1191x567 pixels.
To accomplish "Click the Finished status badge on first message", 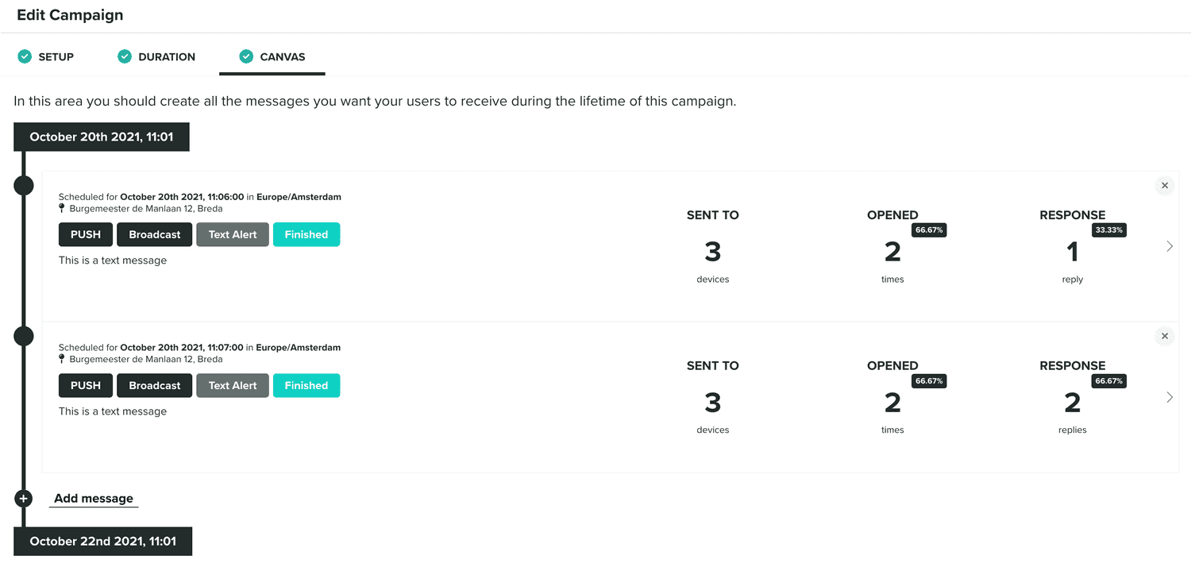I will pyautogui.click(x=306, y=234).
